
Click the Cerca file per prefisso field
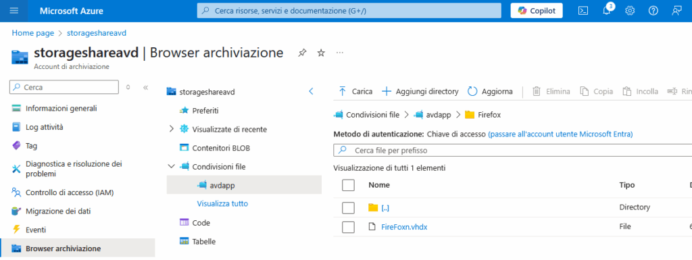[512, 151]
